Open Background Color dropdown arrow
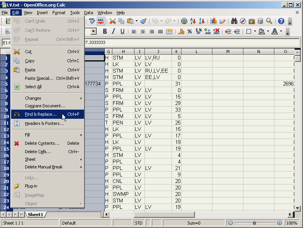Viewport: 303px width, 228px height. tap(268, 31)
